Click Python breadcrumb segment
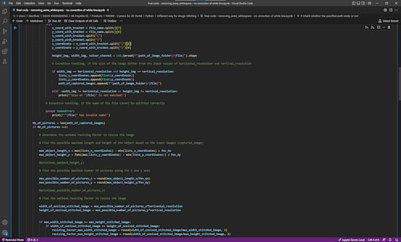 click(150, 16)
